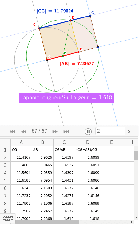Image resolution: width=139 pixels, height=225 pixels.
Task: Click cell with value 7.2457
Action: 42,211
